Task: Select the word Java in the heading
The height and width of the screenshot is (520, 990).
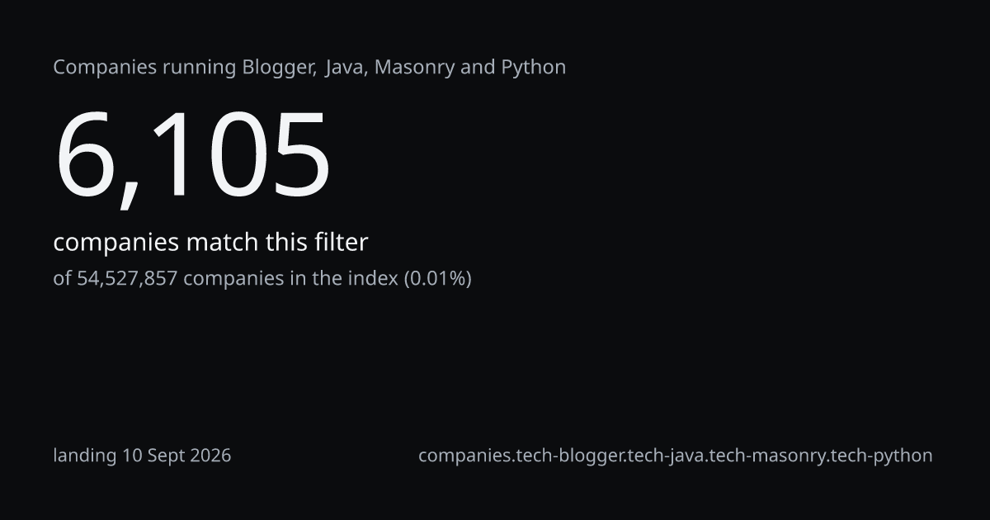Action: pos(345,67)
